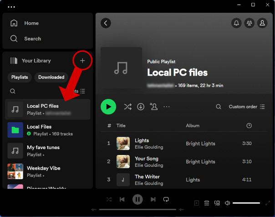Pause playback in player bar

[137, 199]
